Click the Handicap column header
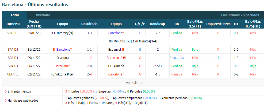267x108 pixels. coord(157,24)
